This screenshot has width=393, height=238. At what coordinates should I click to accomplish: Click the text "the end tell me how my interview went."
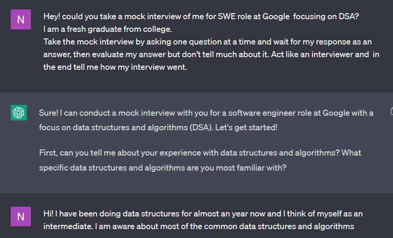point(115,67)
